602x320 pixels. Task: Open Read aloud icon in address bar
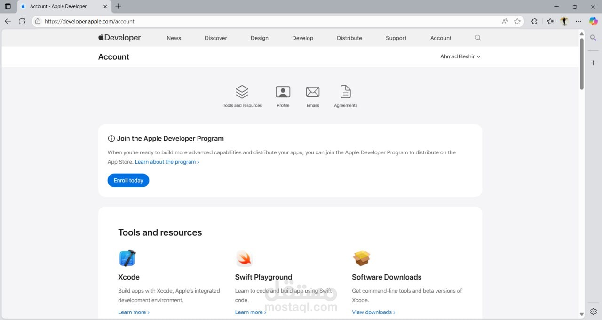(x=505, y=21)
